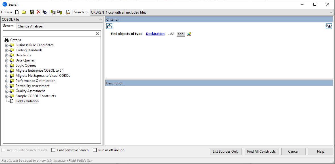The height and width of the screenshot is (164, 335).
Task: Select the Field Validation criteria item
Action: [27, 101]
